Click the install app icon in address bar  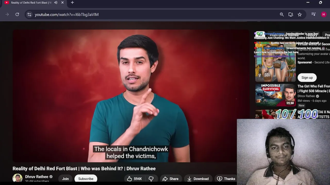pos(291,15)
